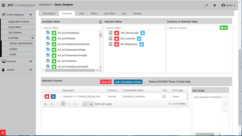Click Available Tables horizontal scrollbar
Viewport: 242px width, 136px height.
tap(70, 70)
